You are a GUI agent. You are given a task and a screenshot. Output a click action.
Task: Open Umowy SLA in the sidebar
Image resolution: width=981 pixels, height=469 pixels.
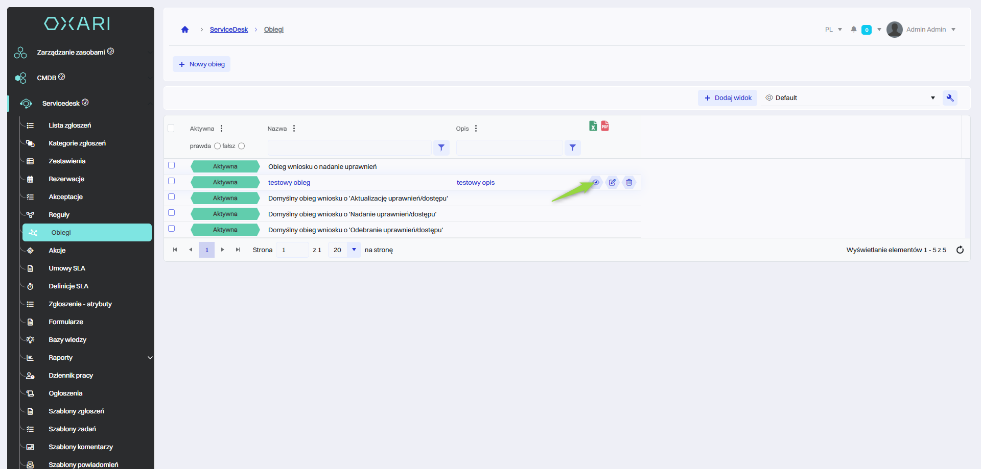click(67, 268)
